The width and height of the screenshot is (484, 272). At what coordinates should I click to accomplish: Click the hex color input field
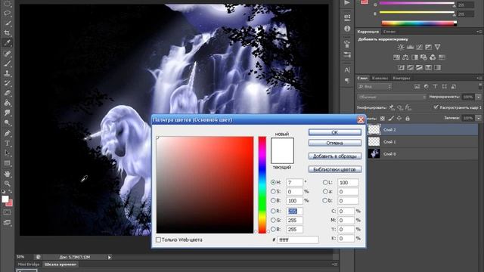click(297, 240)
